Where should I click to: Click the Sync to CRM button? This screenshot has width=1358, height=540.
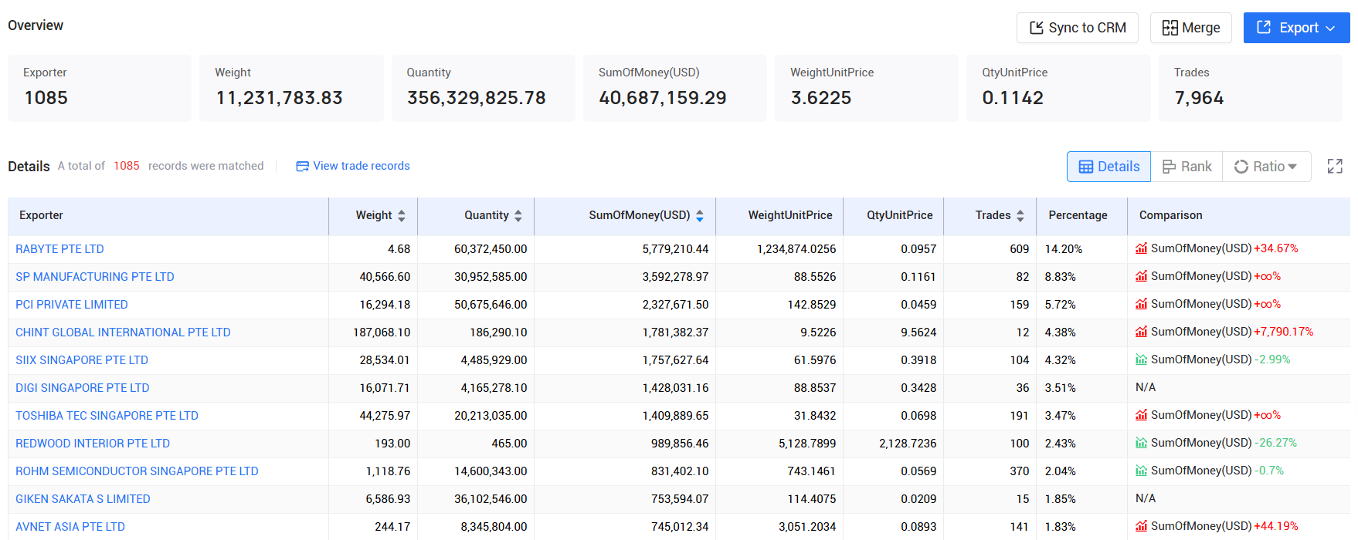[1077, 28]
